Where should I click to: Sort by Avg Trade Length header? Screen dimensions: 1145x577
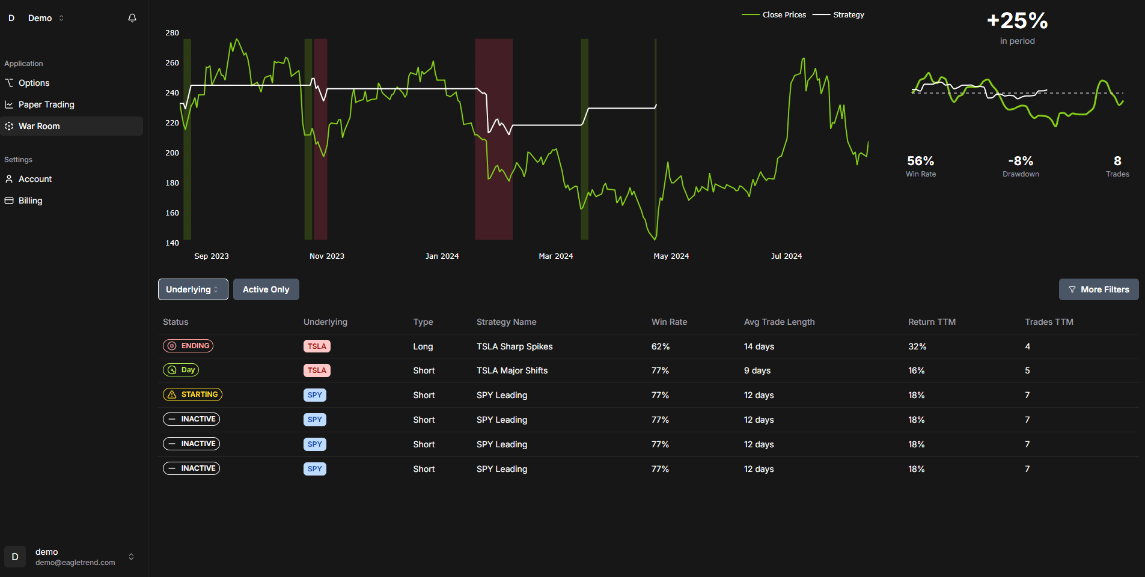coord(779,322)
